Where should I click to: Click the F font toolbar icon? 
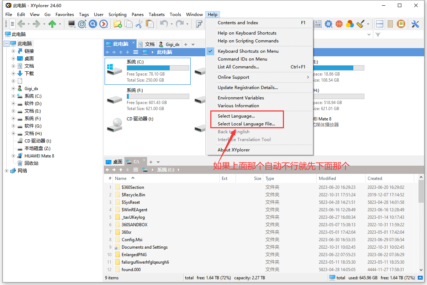click(199, 24)
